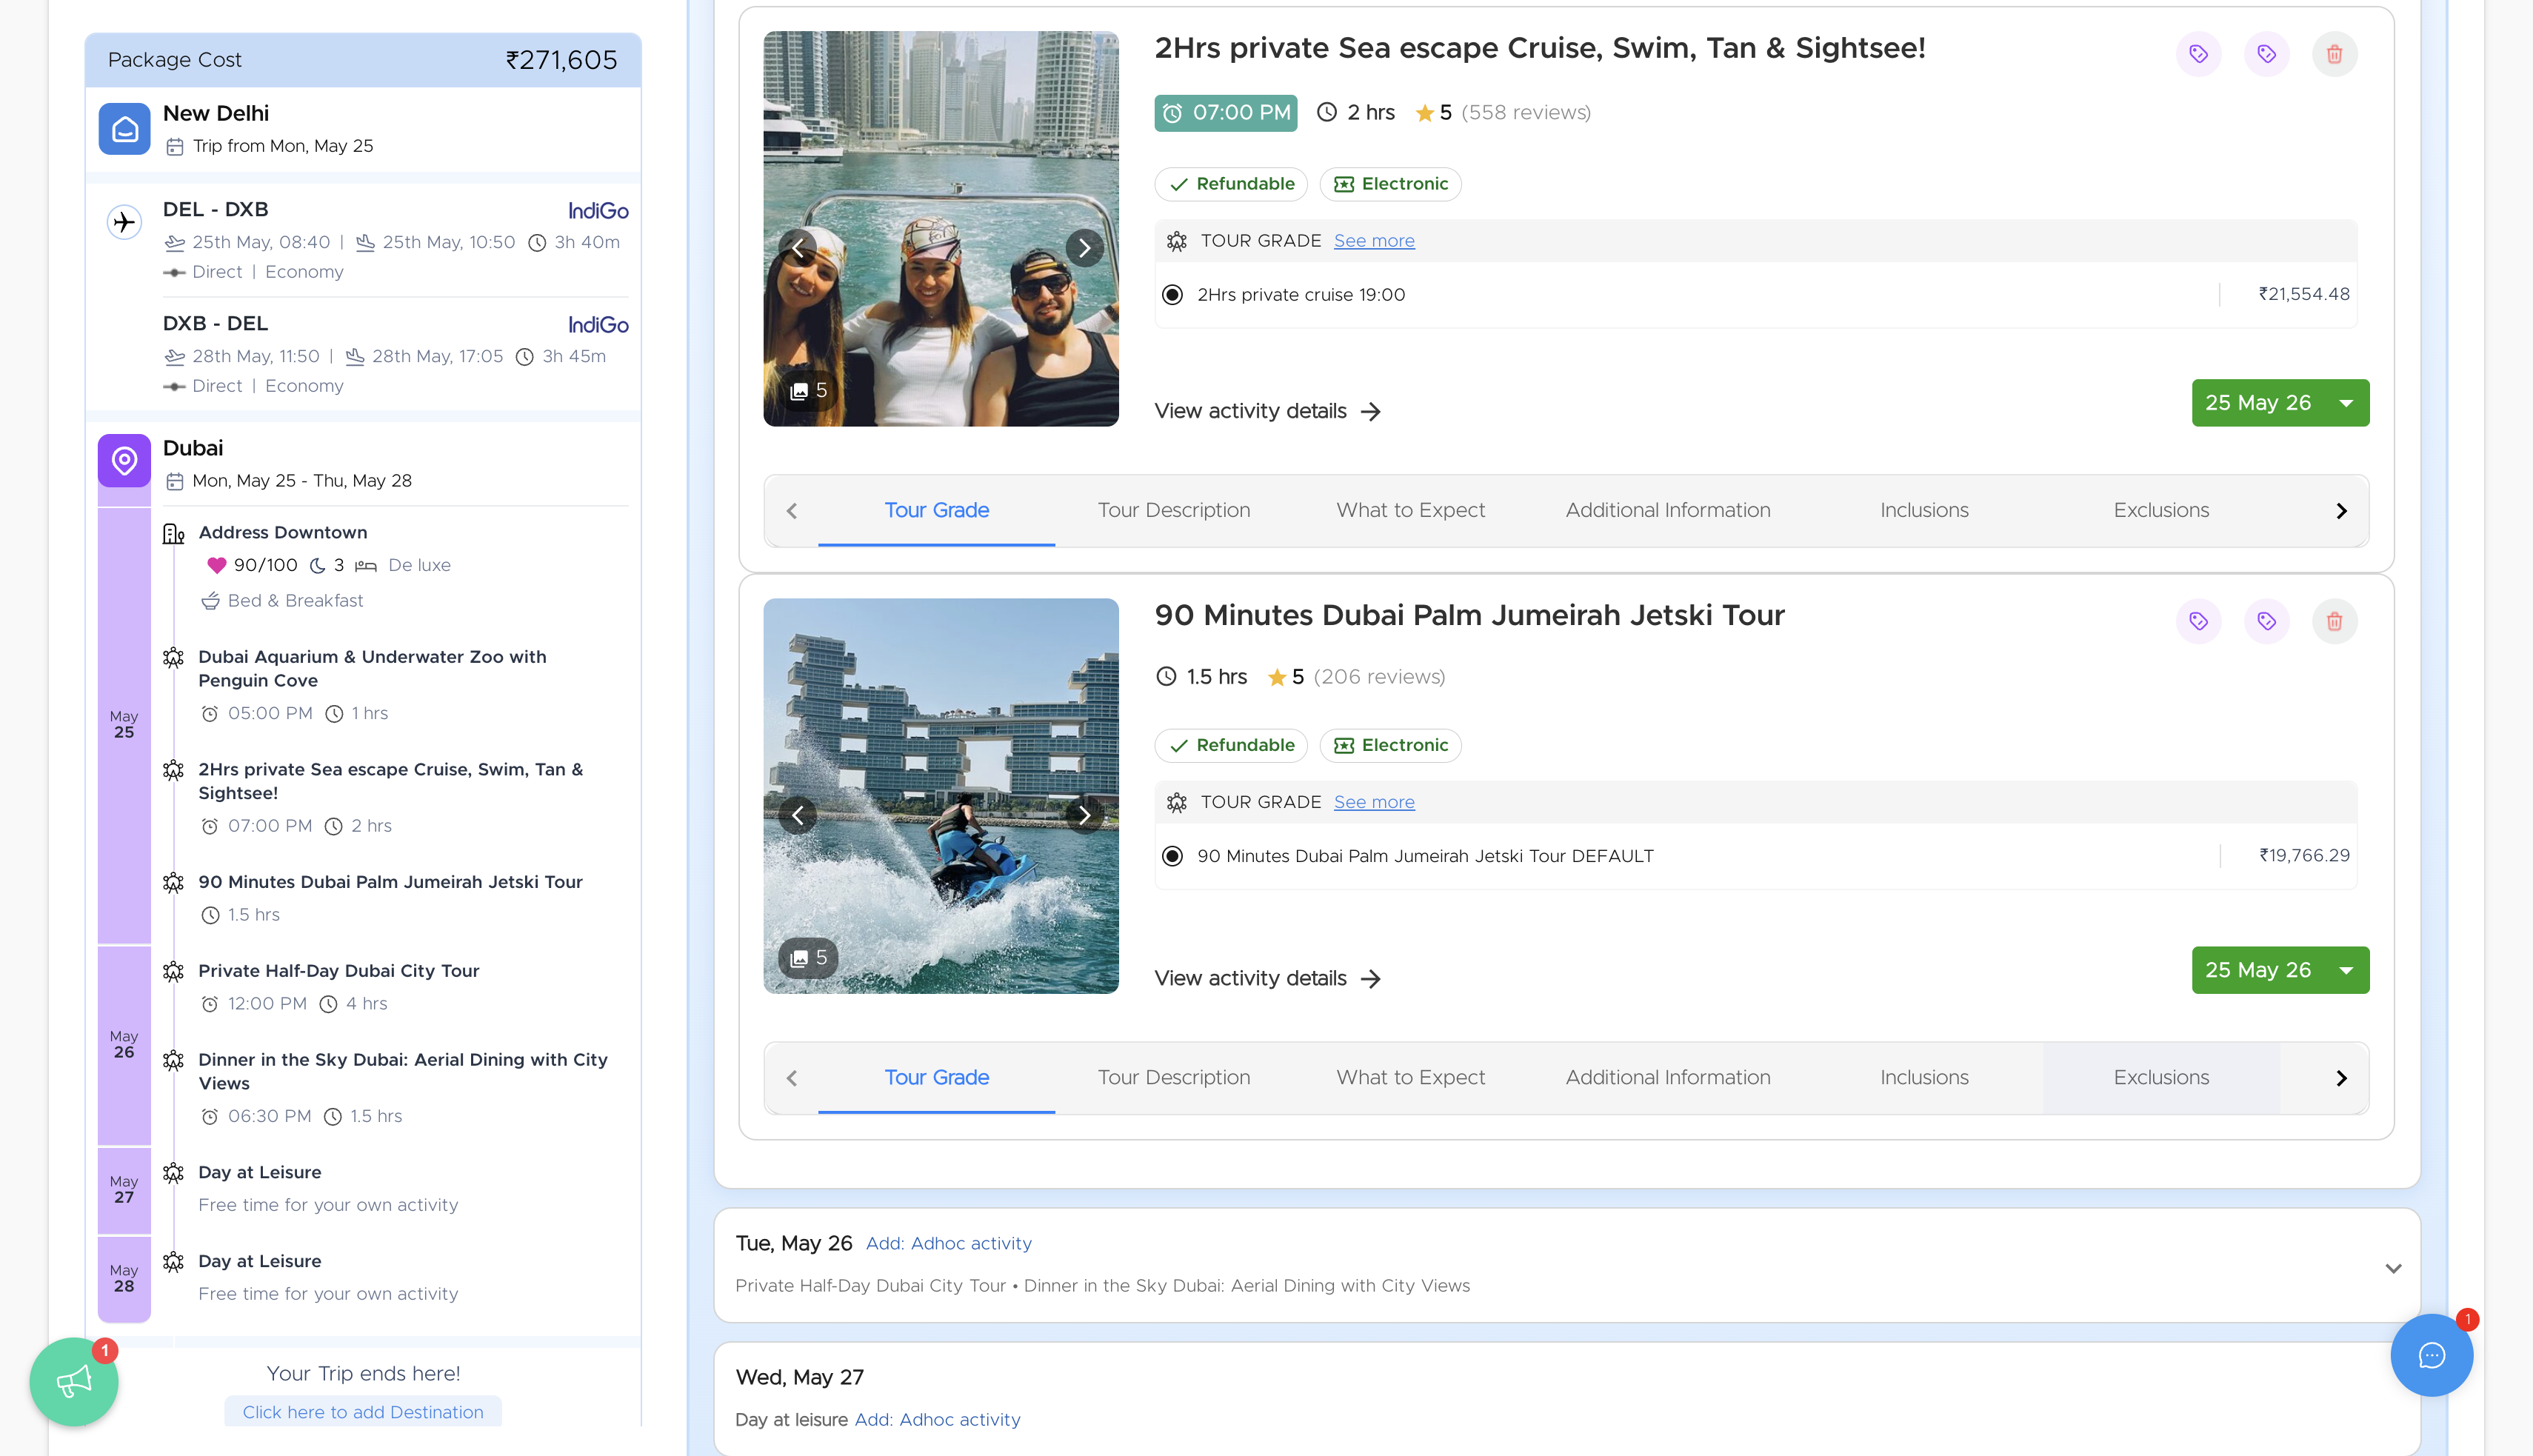Open Tour Description tab on cruise card
This screenshot has width=2533, height=1456.
(1173, 510)
